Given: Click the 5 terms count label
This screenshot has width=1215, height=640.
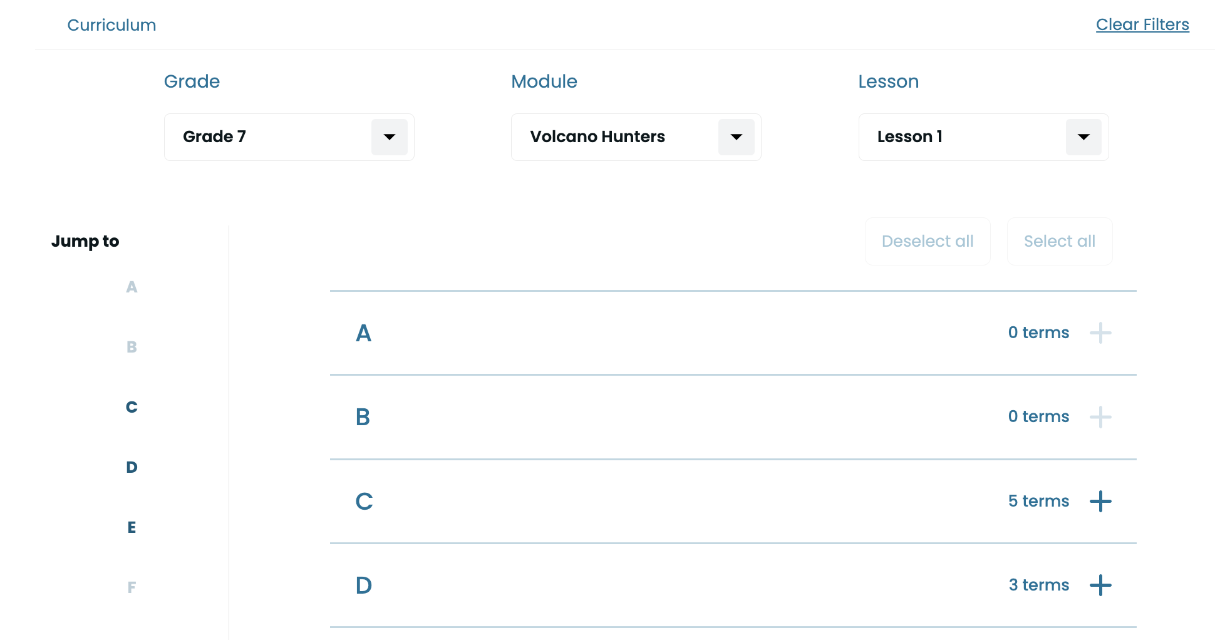Looking at the screenshot, I should pos(1038,501).
